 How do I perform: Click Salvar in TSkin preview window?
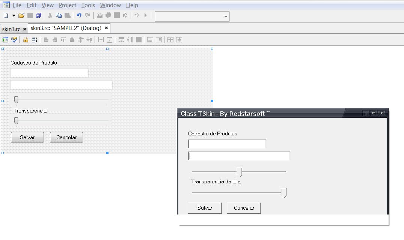[205, 208]
